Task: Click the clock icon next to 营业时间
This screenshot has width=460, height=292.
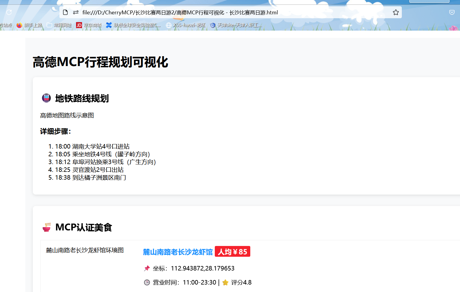Action: click(147, 282)
